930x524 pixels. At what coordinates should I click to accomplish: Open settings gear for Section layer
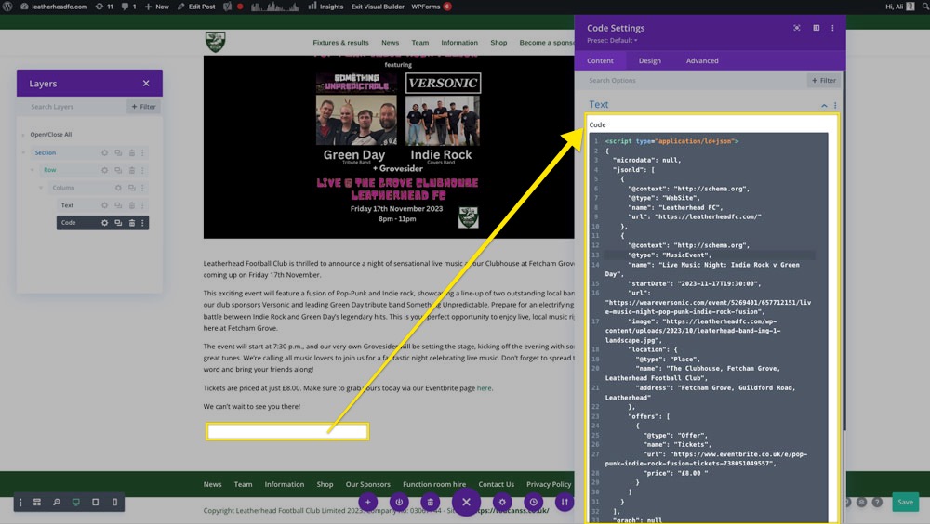pos(104,153)
